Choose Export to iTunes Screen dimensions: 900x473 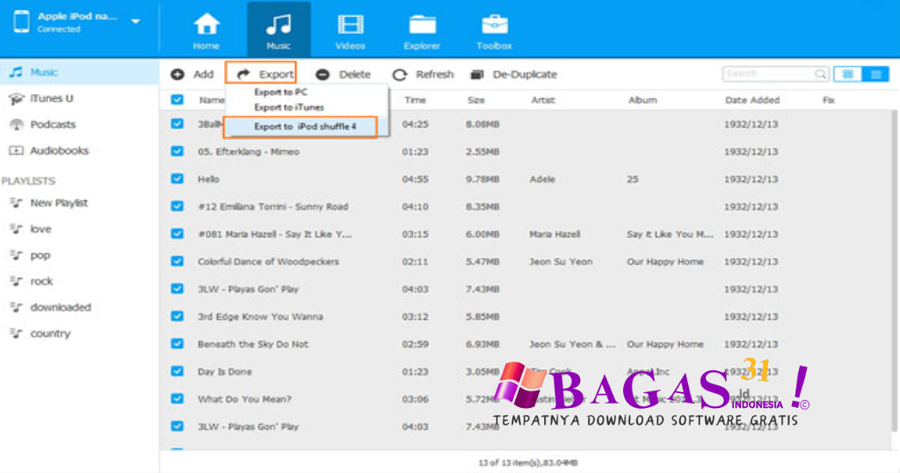click(x=288, y=107)
